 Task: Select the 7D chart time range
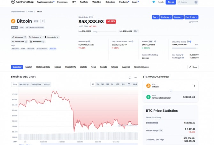click(97, 84)
